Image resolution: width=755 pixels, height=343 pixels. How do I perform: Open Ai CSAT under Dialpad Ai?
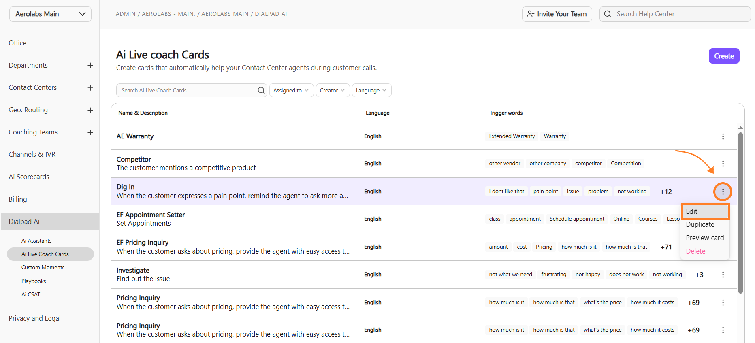[31, 294]
